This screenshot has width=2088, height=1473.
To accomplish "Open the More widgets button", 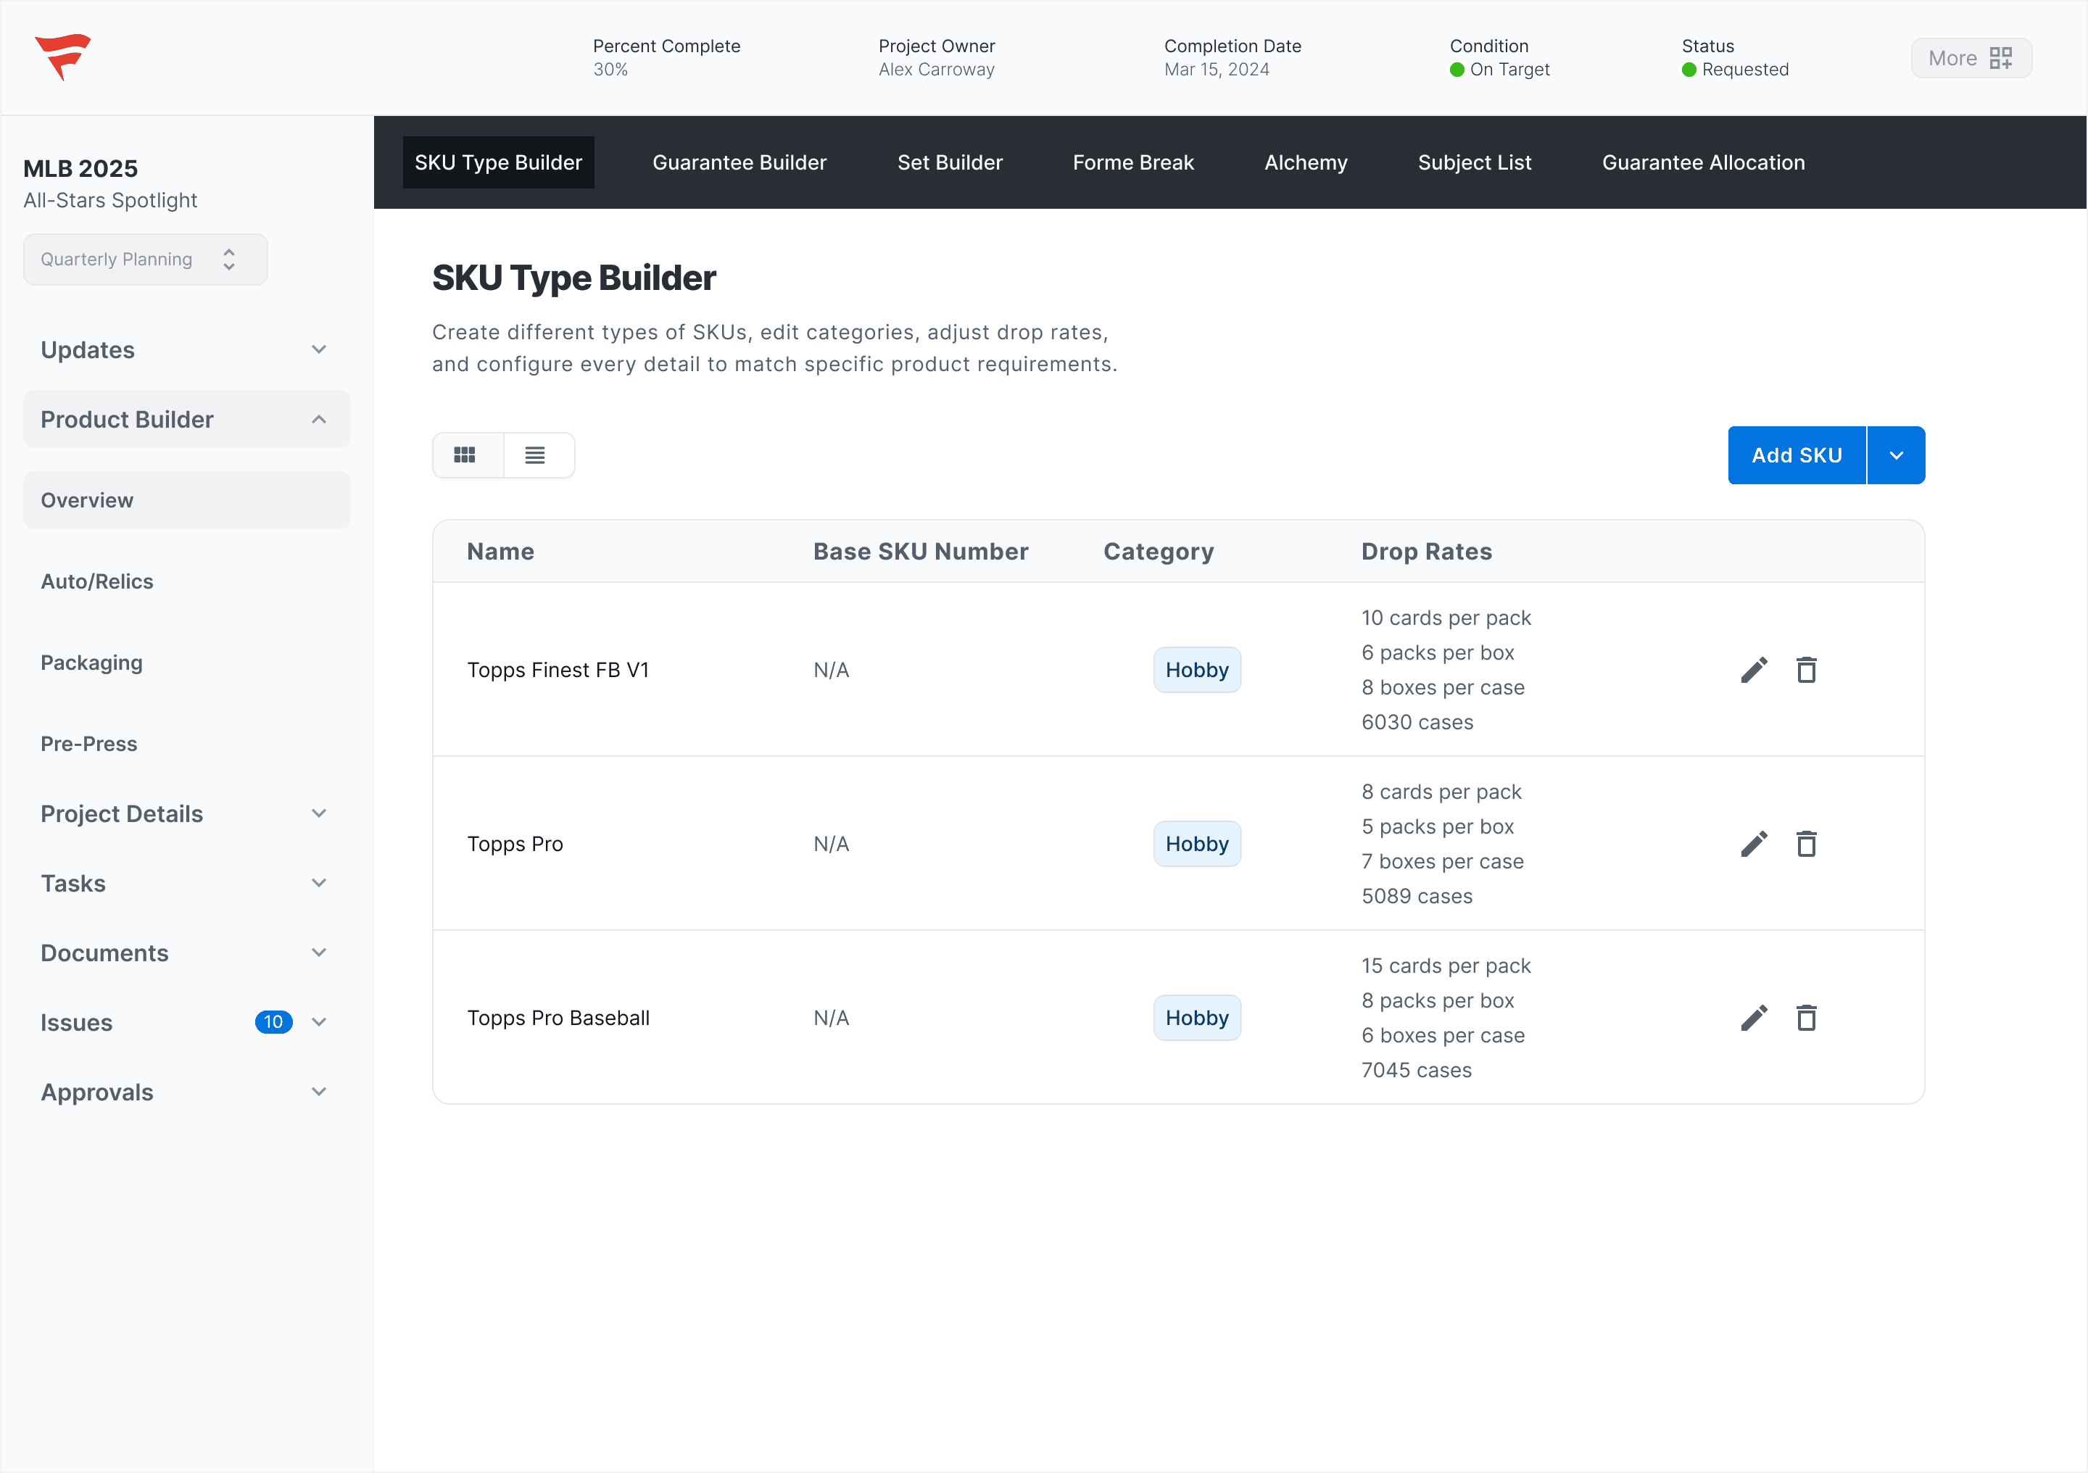I will click(x=1970, y=58).
